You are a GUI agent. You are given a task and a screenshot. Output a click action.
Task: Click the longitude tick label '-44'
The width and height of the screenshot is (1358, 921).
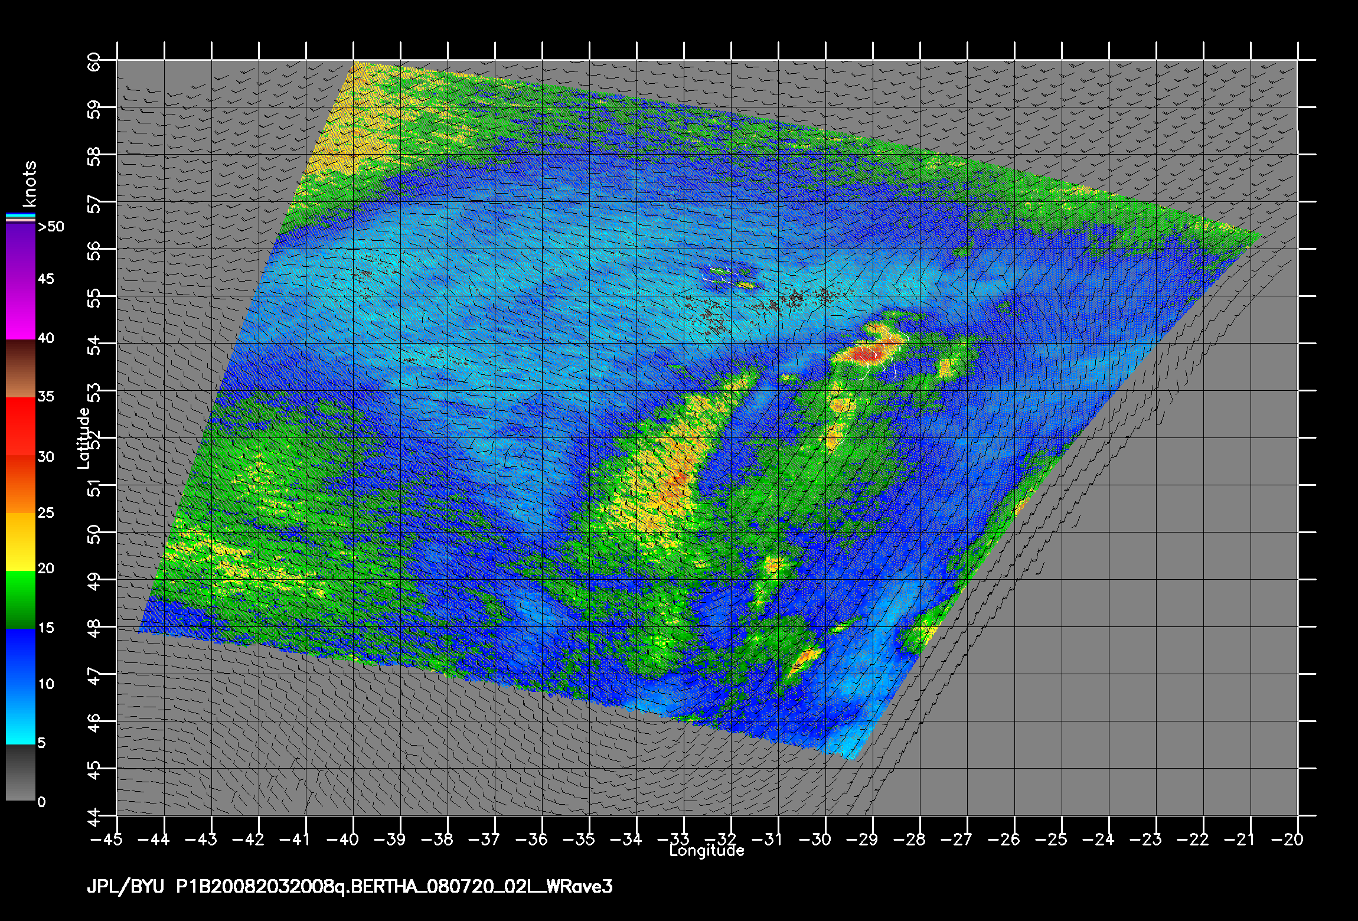[x=153, y=839]
